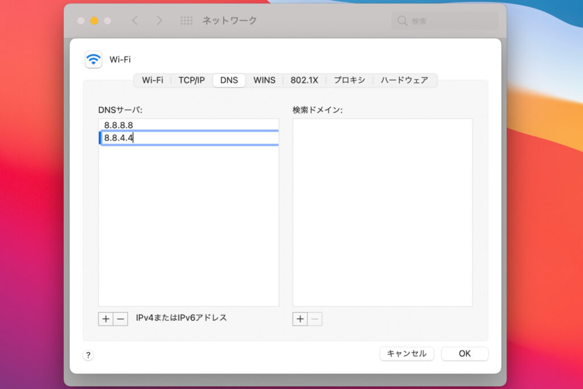This screenshot has width=583, height=389.
Task: Click the search field in the window toolbar
Action: 445,21
